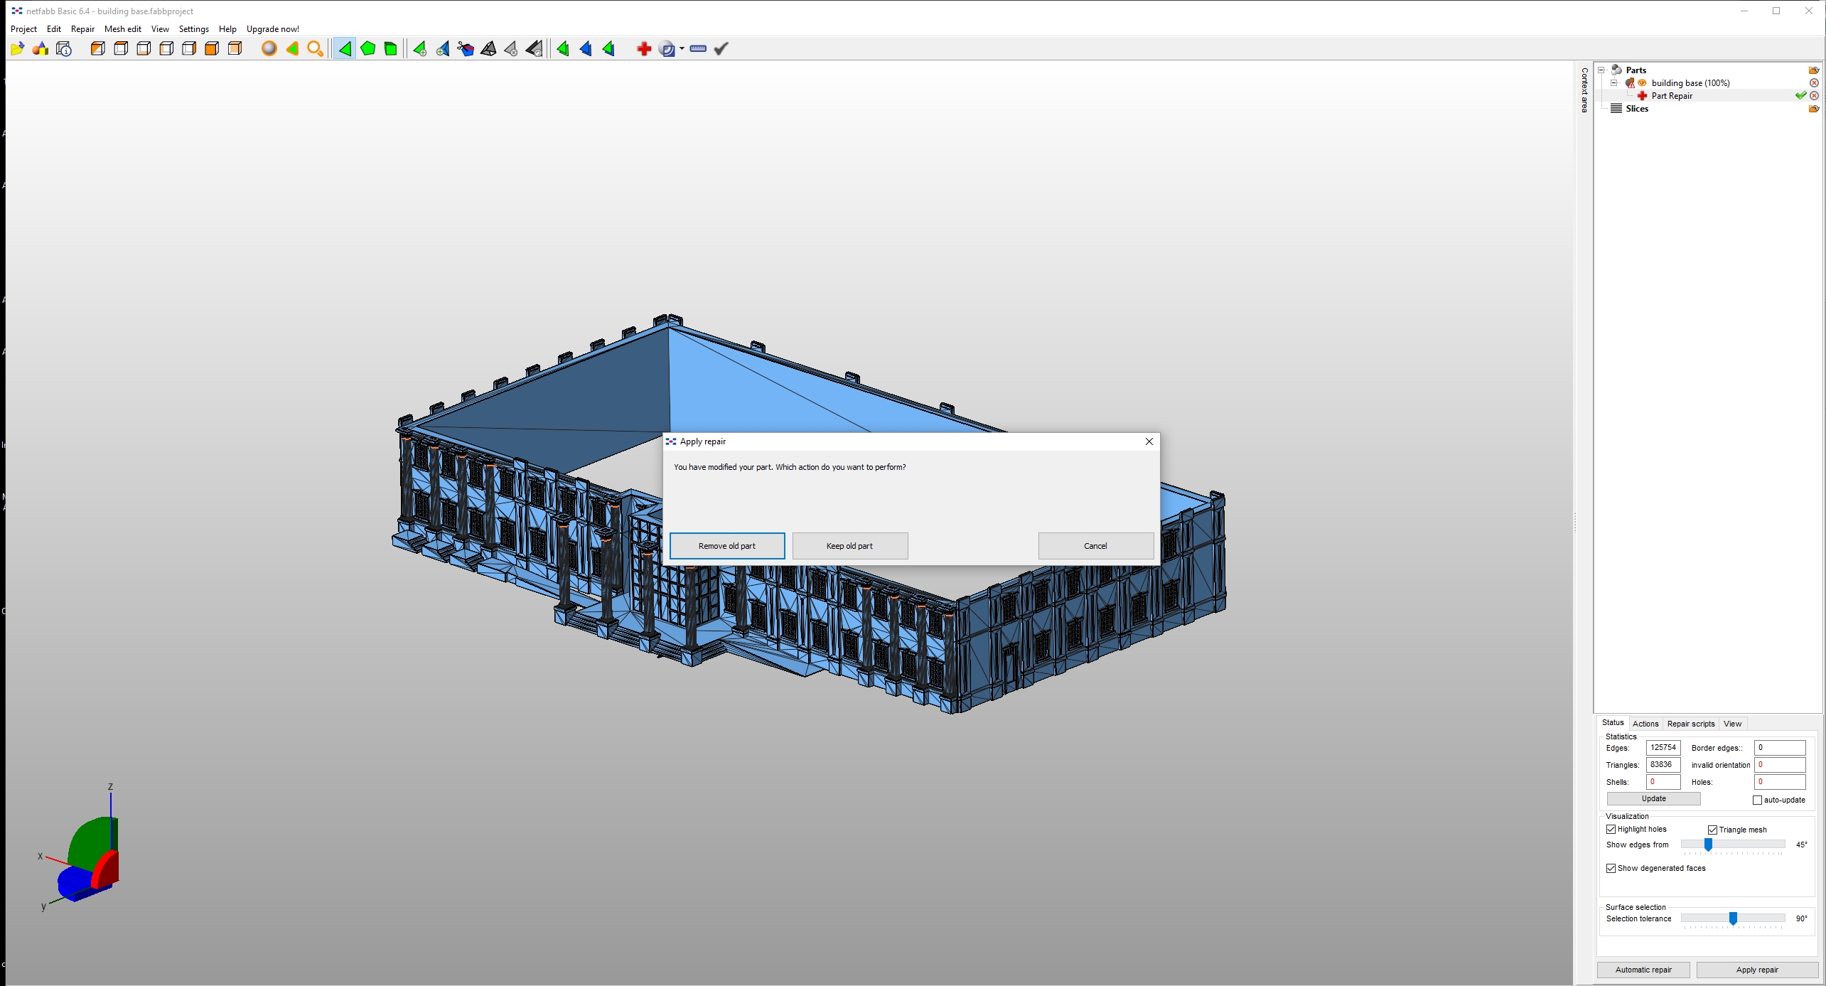Open the Mesh edit menu
Screen dimensions: 1826x986
click(x=123, y=29)
